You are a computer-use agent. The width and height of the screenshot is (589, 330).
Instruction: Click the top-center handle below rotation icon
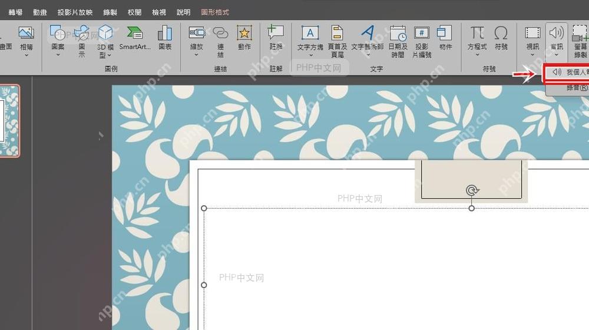click(x=471, y=208)
